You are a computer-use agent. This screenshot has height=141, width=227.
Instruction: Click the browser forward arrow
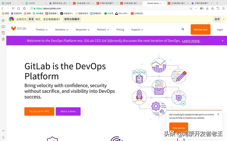click(8, 8)
